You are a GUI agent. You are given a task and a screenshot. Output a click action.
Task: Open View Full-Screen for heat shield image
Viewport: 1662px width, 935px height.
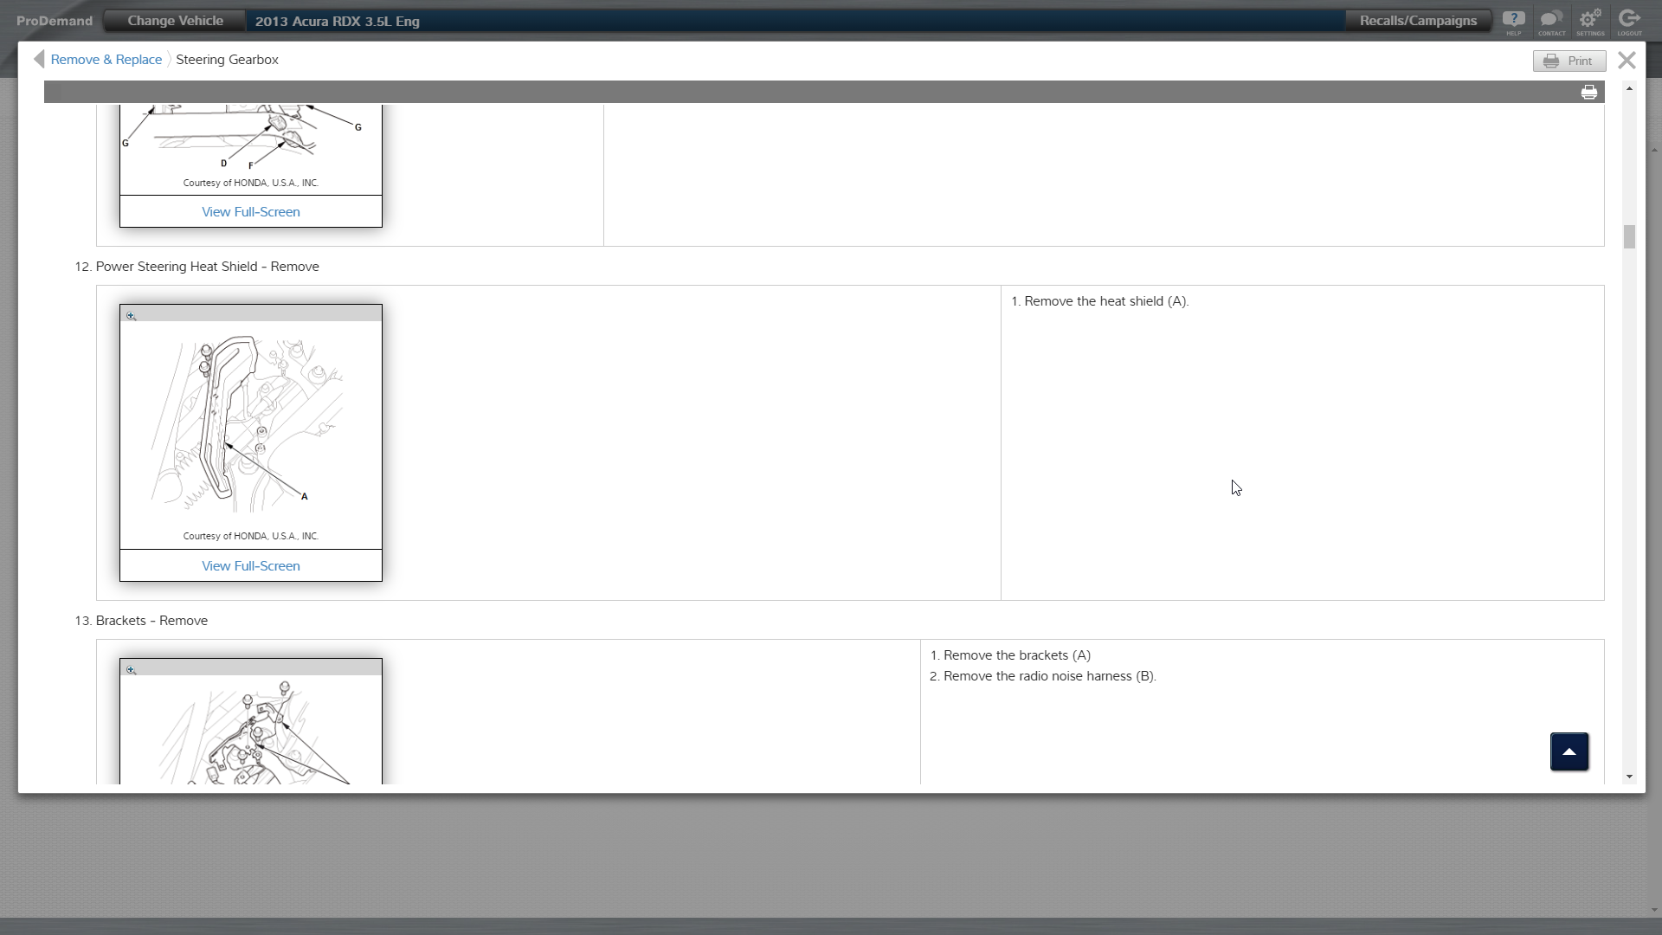pos(250,565)
